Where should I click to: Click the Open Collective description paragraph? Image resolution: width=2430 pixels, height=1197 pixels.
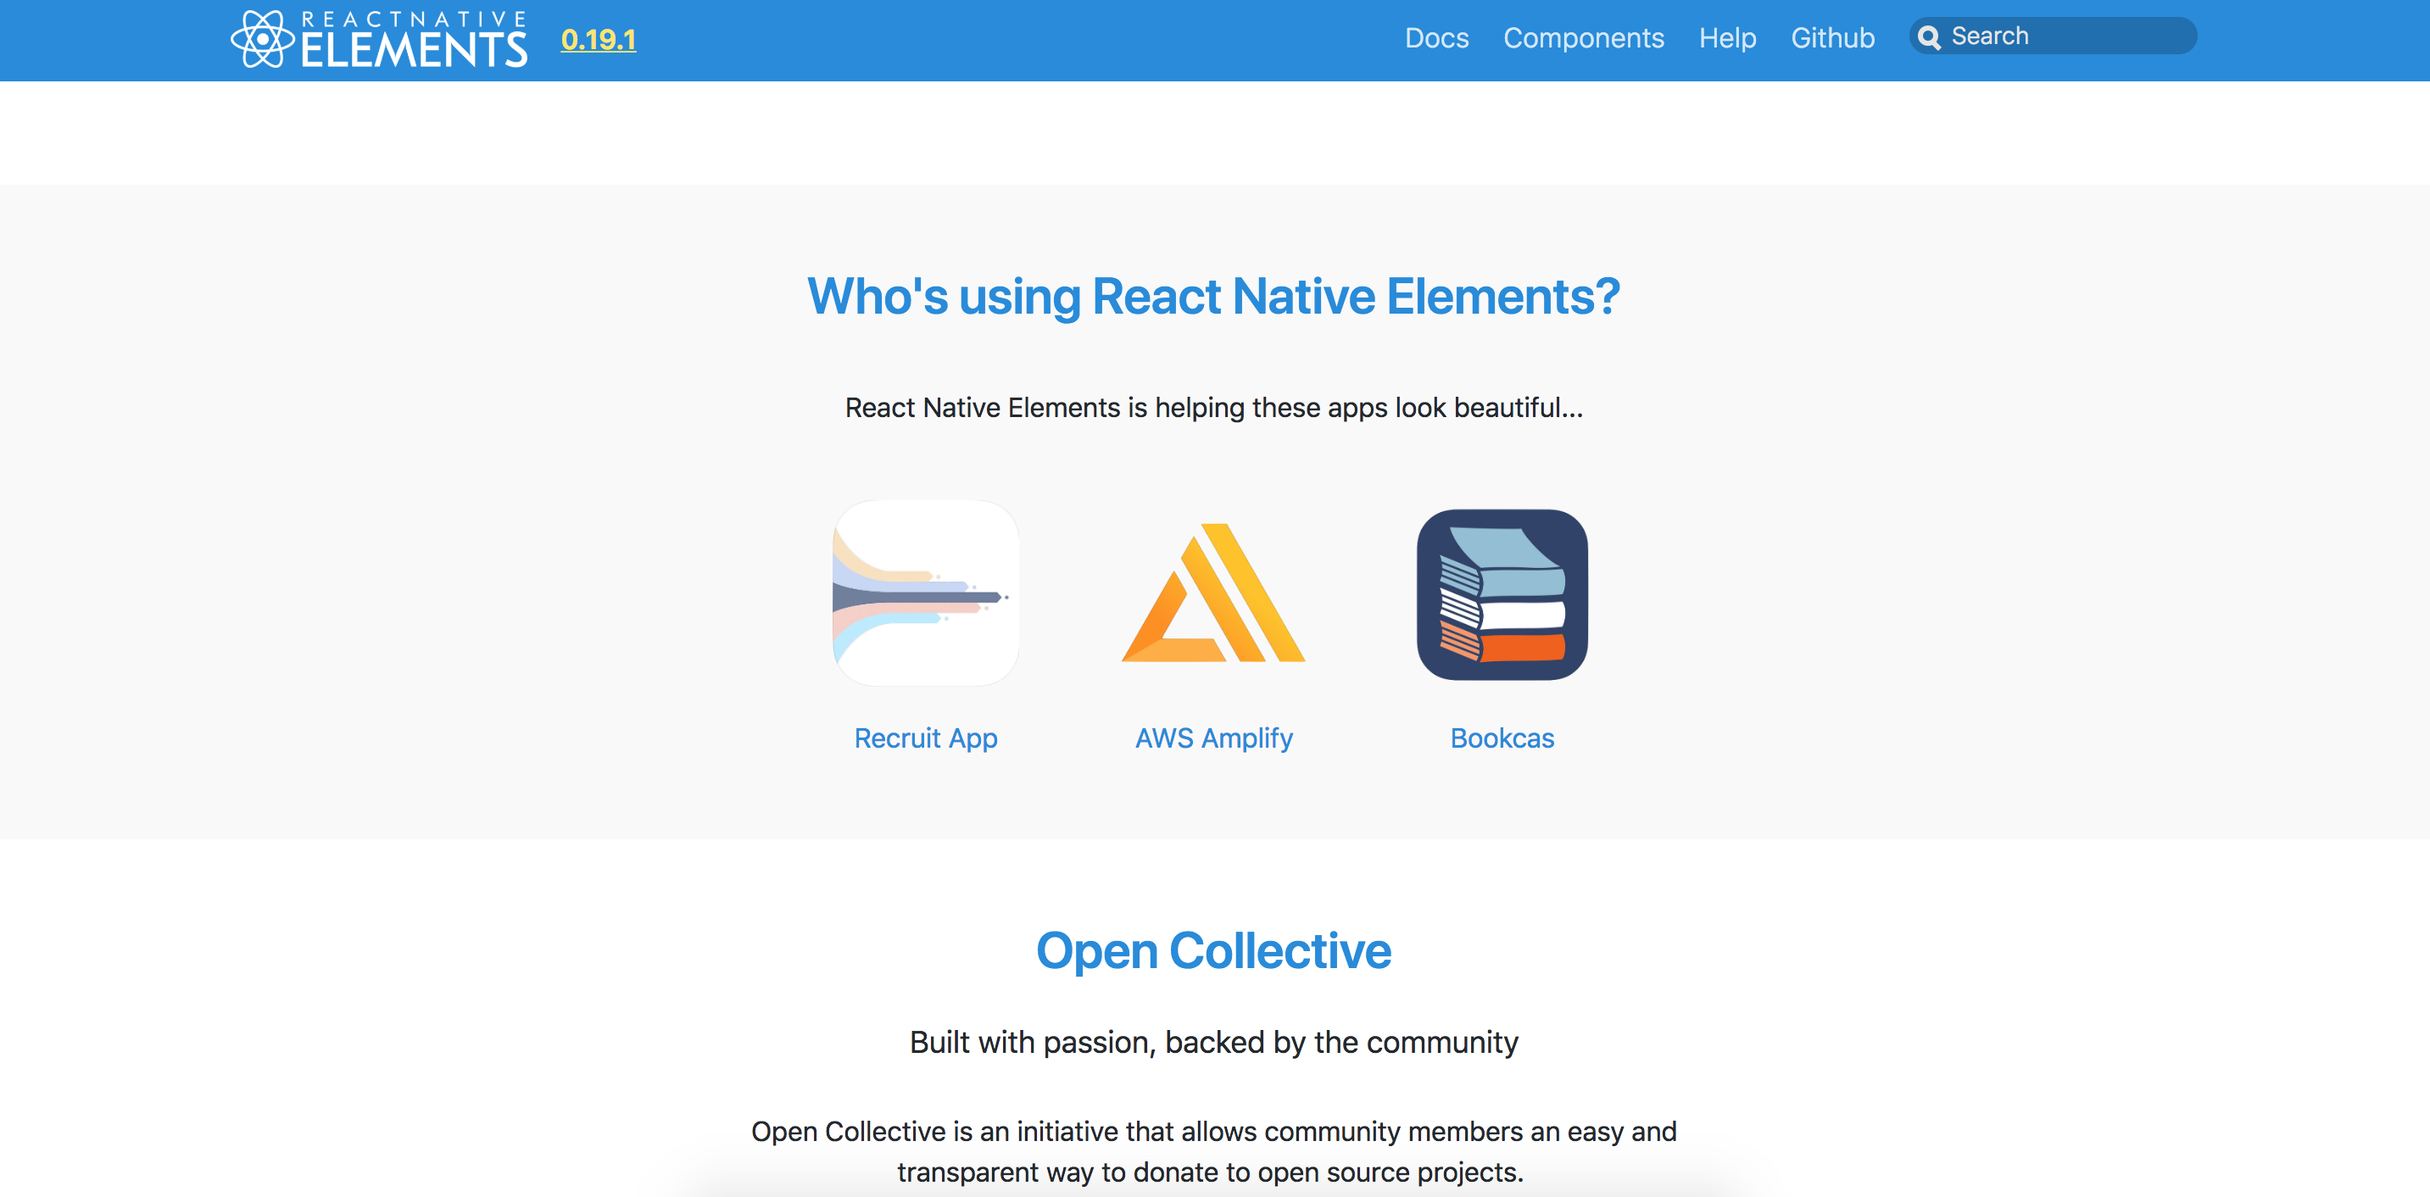pos(1213,1150)
